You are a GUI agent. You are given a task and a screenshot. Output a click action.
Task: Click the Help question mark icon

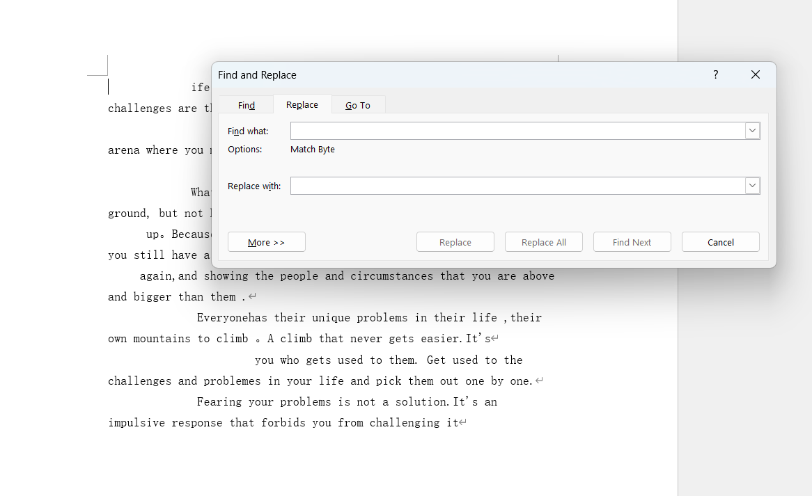[715, 75]
